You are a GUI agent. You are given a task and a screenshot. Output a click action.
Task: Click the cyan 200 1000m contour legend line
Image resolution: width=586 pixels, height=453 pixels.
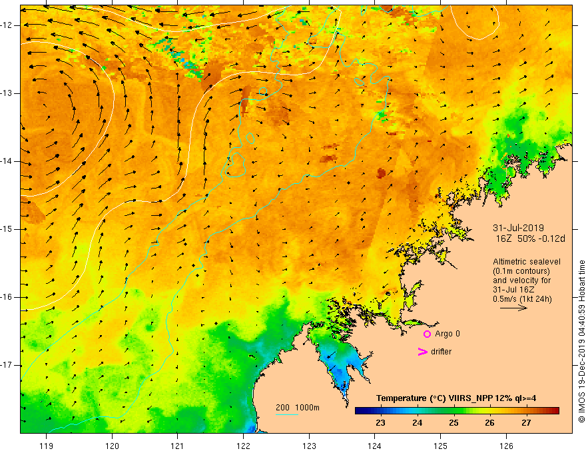(286, 414)
